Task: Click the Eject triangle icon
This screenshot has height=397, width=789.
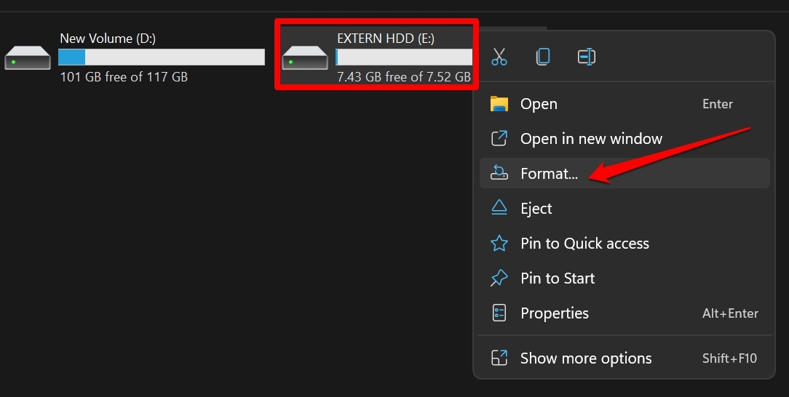Action: tap(499, 207)
